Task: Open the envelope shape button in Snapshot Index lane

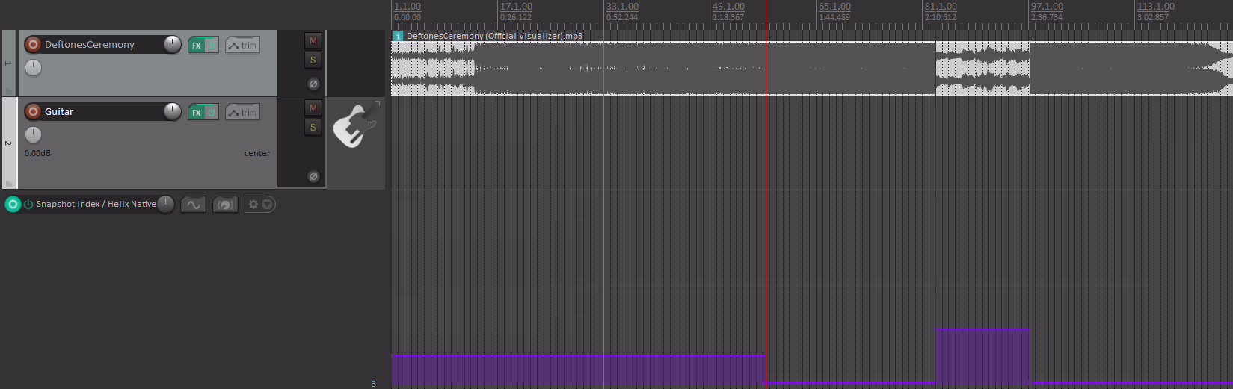Action: tap(193, 204)
